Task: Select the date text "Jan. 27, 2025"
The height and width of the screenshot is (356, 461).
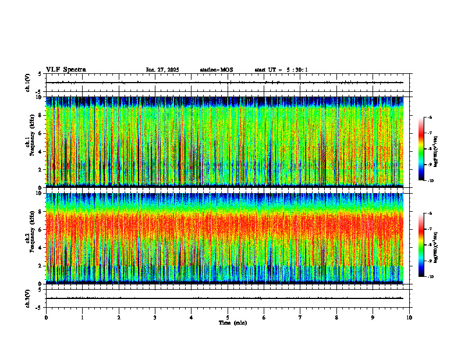Action: [162, 70]
